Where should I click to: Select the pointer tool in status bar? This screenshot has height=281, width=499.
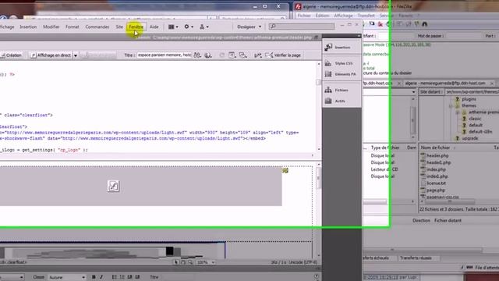point(176,262)
